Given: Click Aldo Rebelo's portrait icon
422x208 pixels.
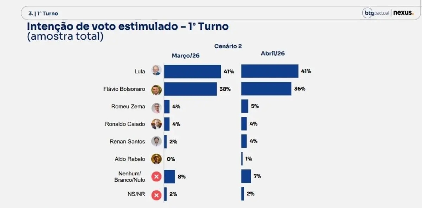Looking at the screenshot, I should pyautogui.click(x=156, y=159).
